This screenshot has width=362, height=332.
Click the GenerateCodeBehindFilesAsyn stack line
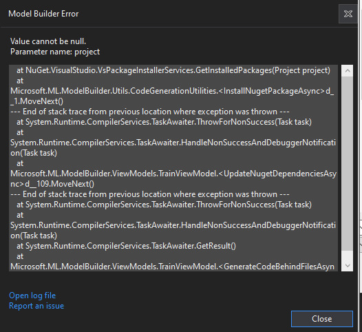point(172,267)
